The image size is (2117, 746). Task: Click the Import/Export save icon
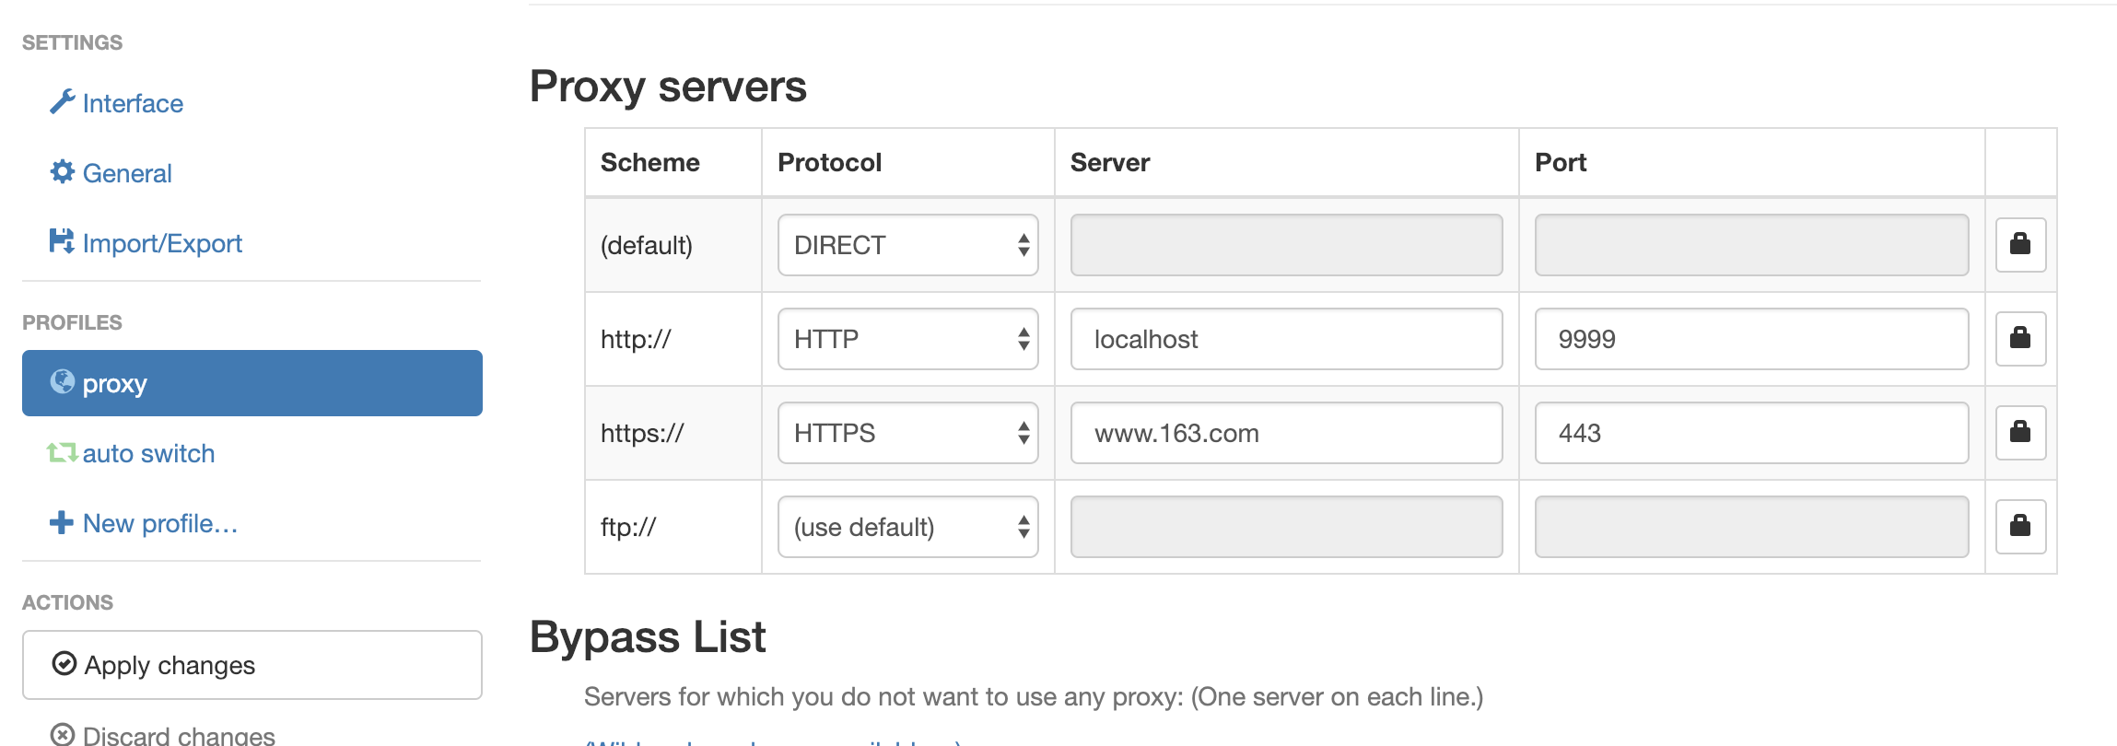coord(61,241)
